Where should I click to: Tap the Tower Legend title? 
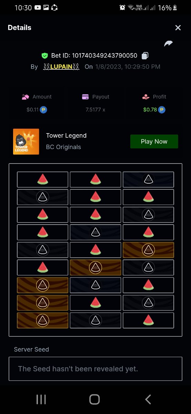tap(66, 136)
